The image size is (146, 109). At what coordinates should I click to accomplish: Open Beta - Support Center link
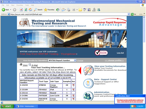[105, 80]
